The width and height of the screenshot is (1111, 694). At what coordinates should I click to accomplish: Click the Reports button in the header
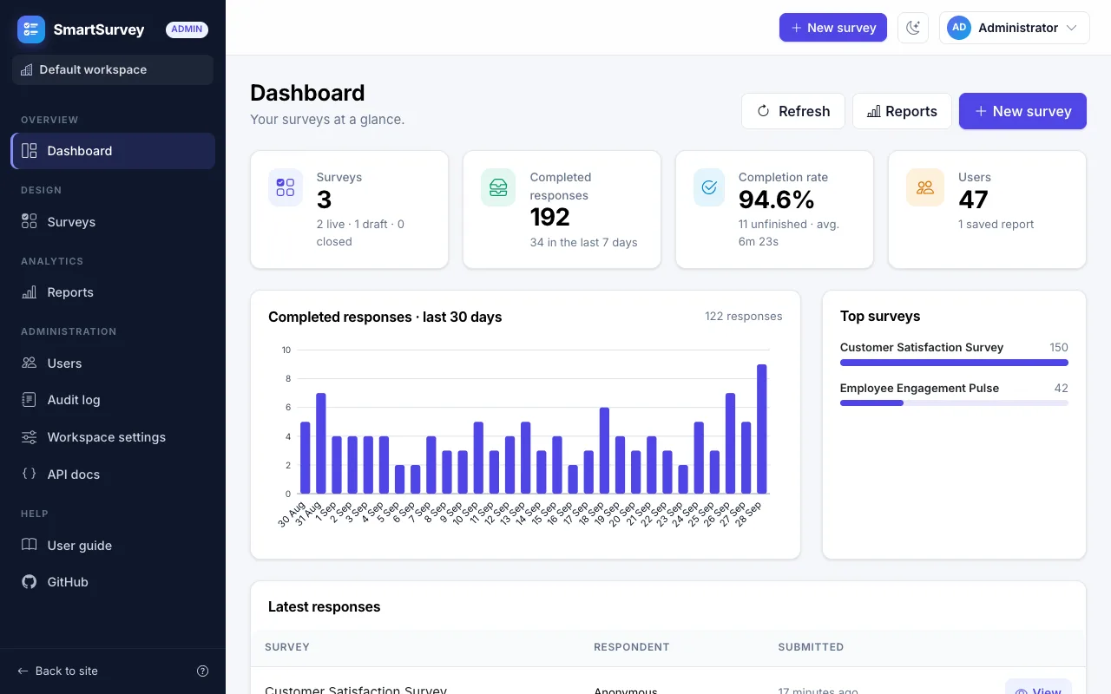coord(902,111)
